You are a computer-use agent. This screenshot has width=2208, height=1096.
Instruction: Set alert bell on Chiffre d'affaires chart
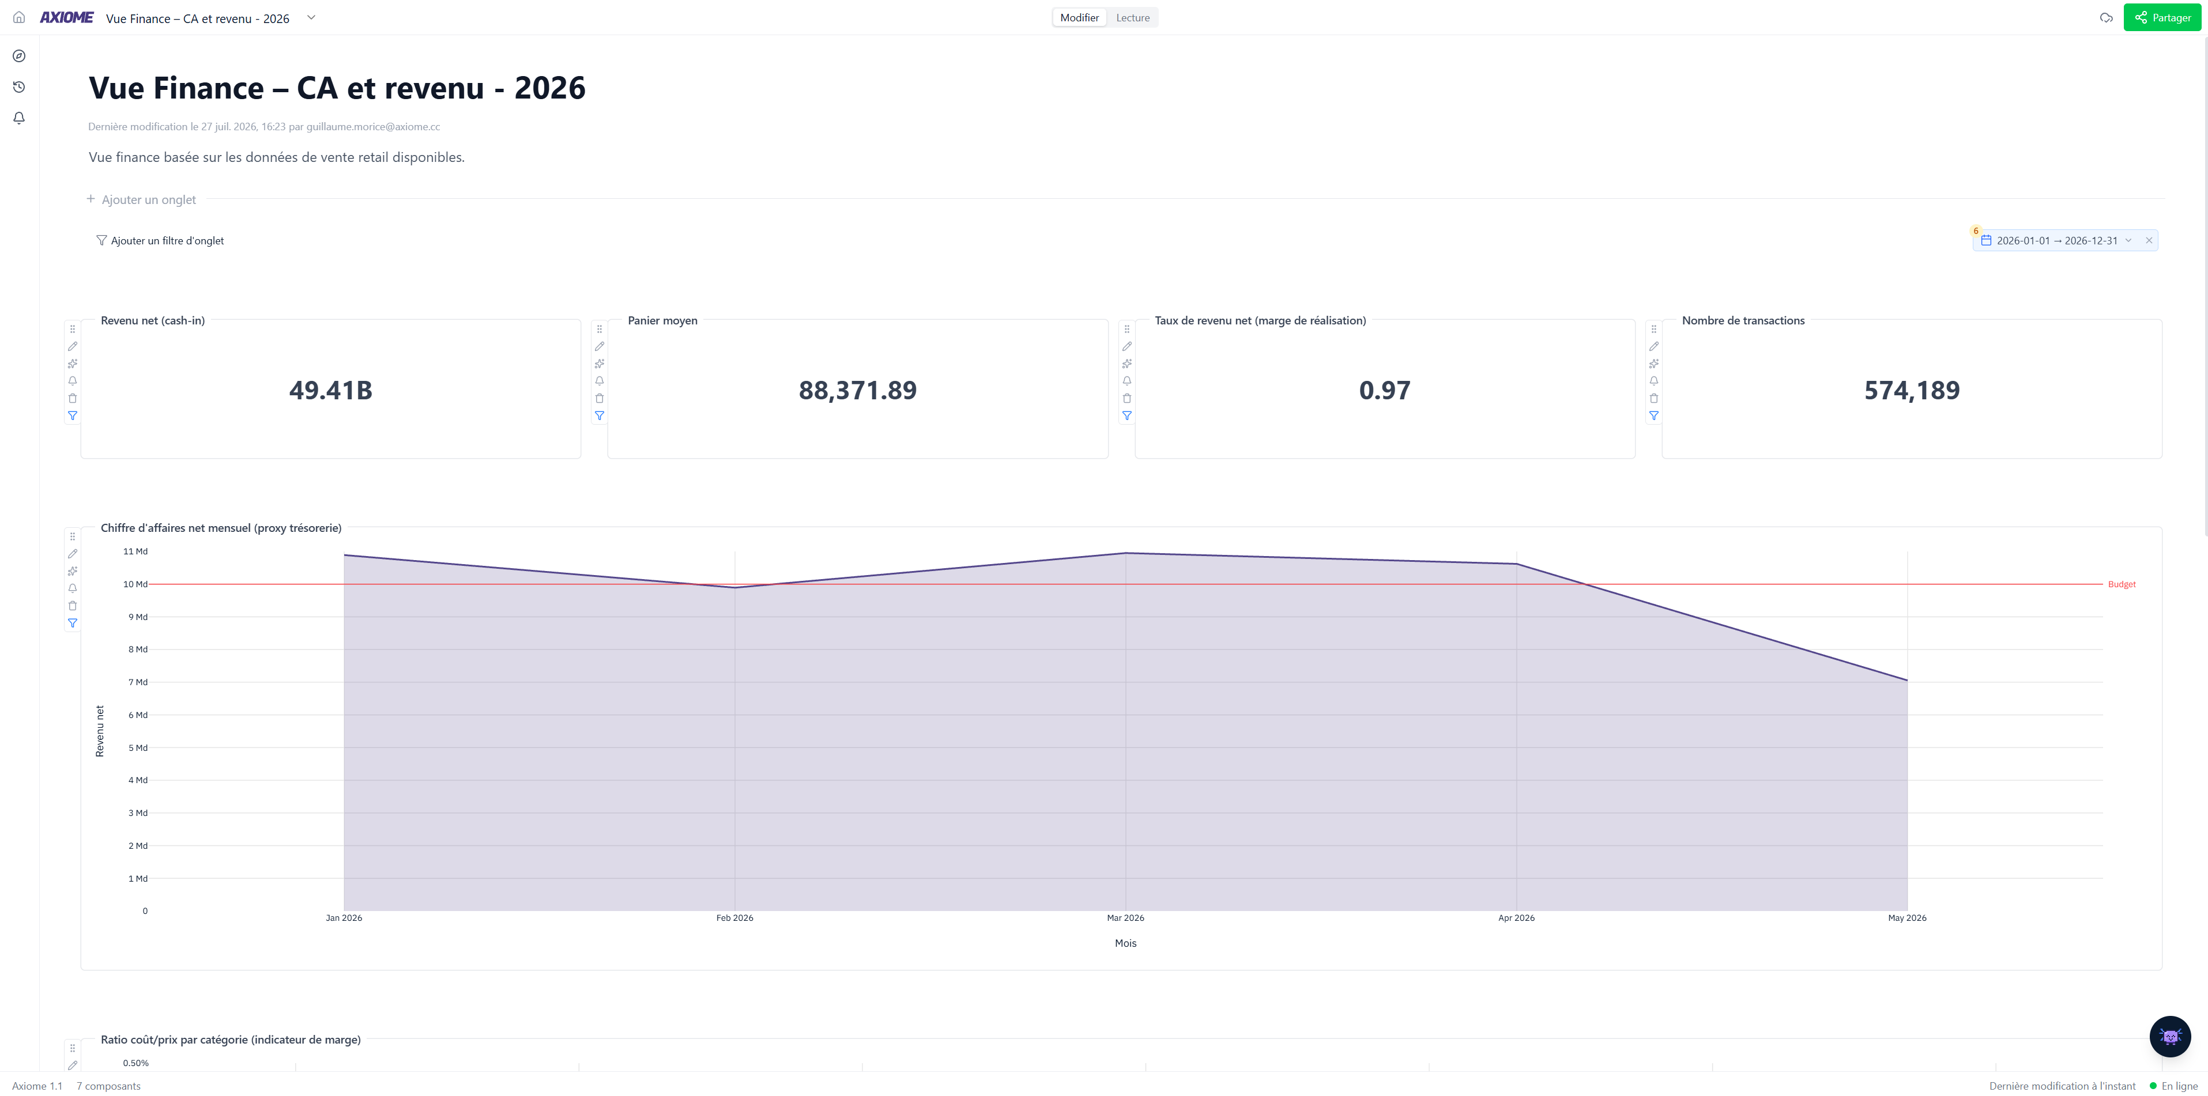tap(72, 588)
